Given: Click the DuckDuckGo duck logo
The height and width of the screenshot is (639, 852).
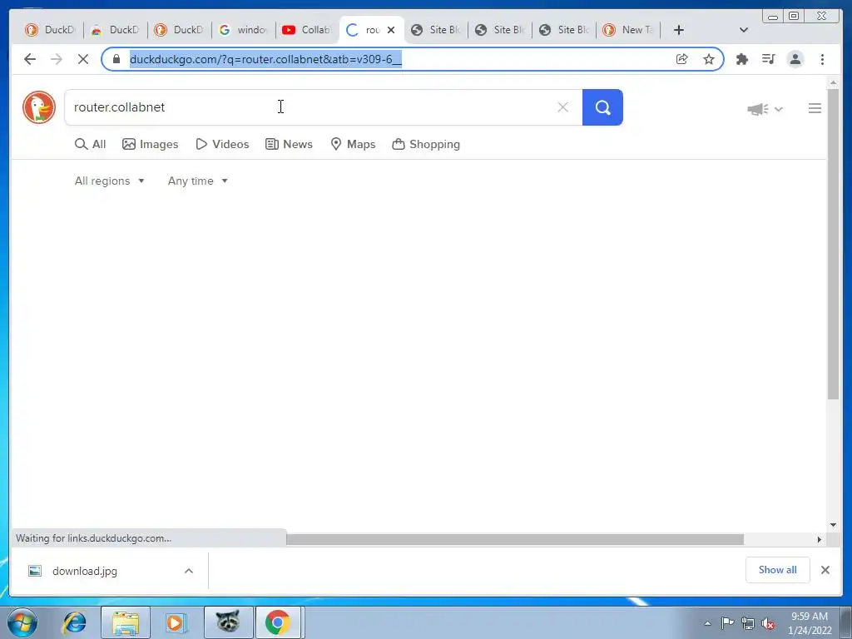Looking at the screenshot, I should point(39,107).
